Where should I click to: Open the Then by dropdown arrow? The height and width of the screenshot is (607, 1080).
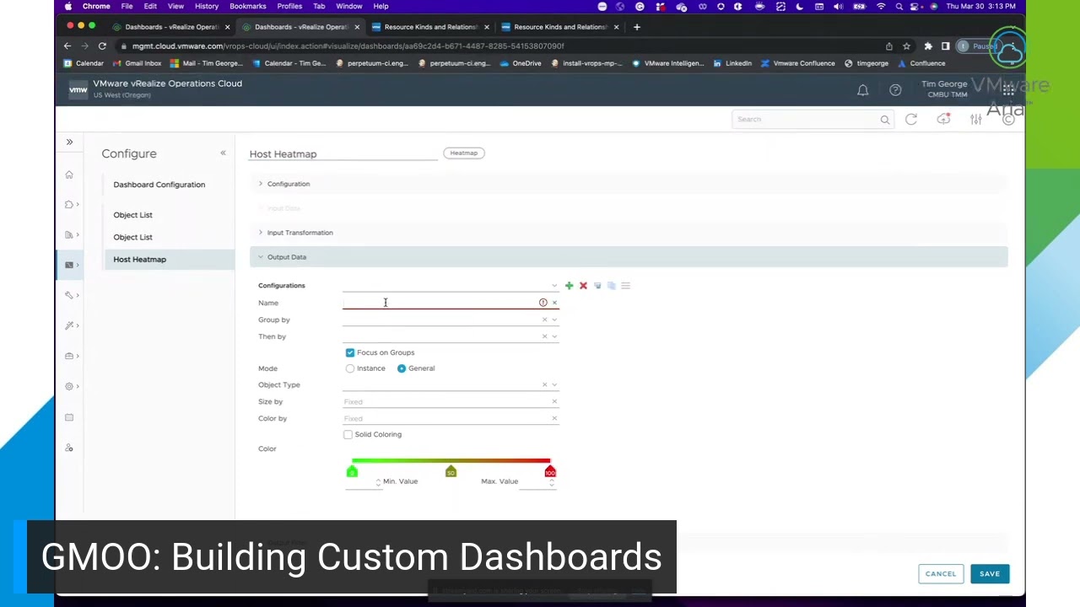click(x=554, y=336)
